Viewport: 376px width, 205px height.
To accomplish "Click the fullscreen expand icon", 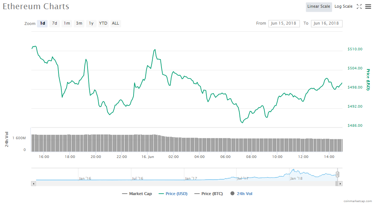I will tap(359, 7).
